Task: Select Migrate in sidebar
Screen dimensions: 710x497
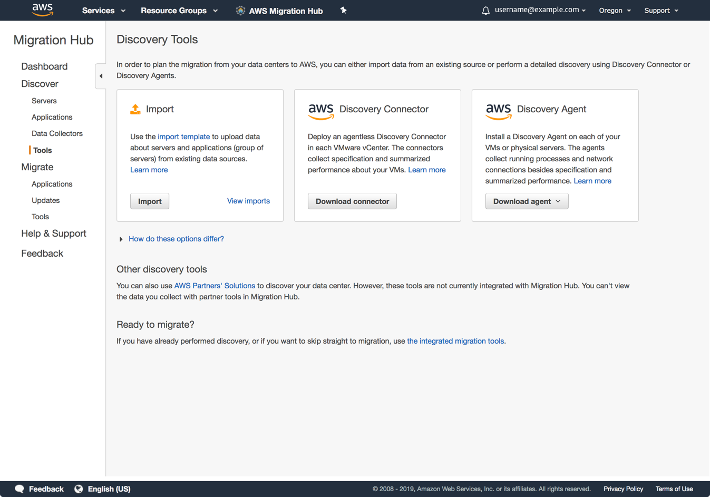Action: [x=37, y=167]
